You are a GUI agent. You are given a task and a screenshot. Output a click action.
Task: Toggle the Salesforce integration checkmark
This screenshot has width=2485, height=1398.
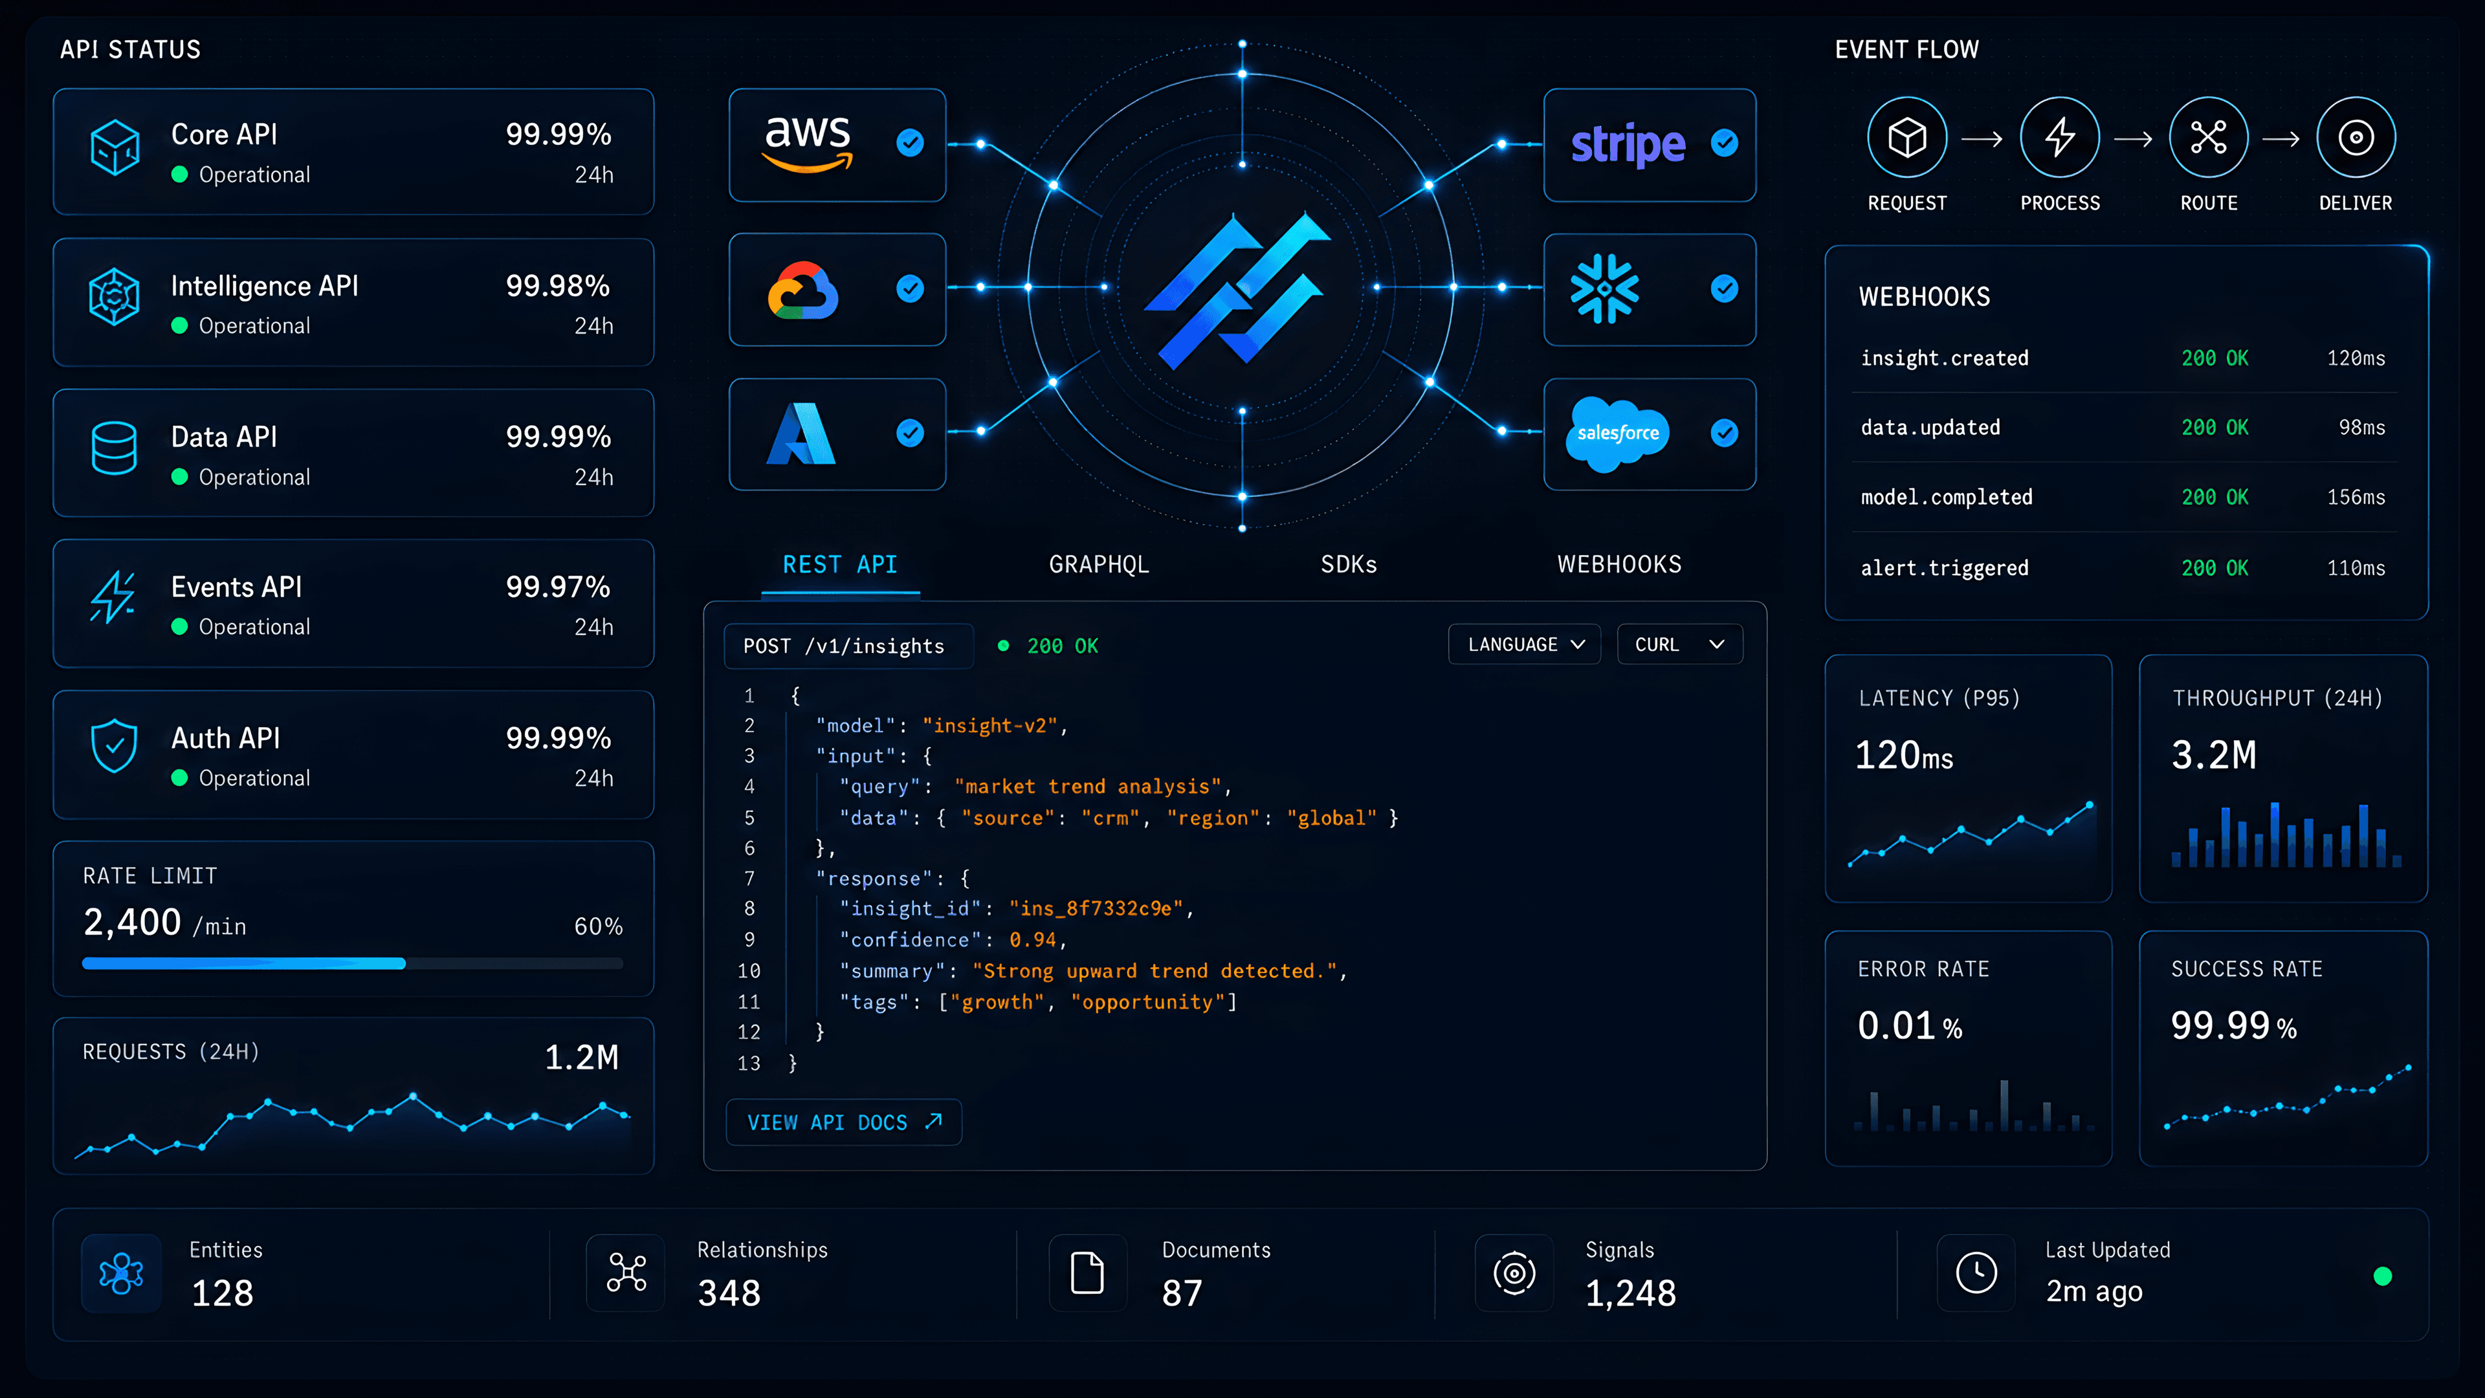(1725, 433)
